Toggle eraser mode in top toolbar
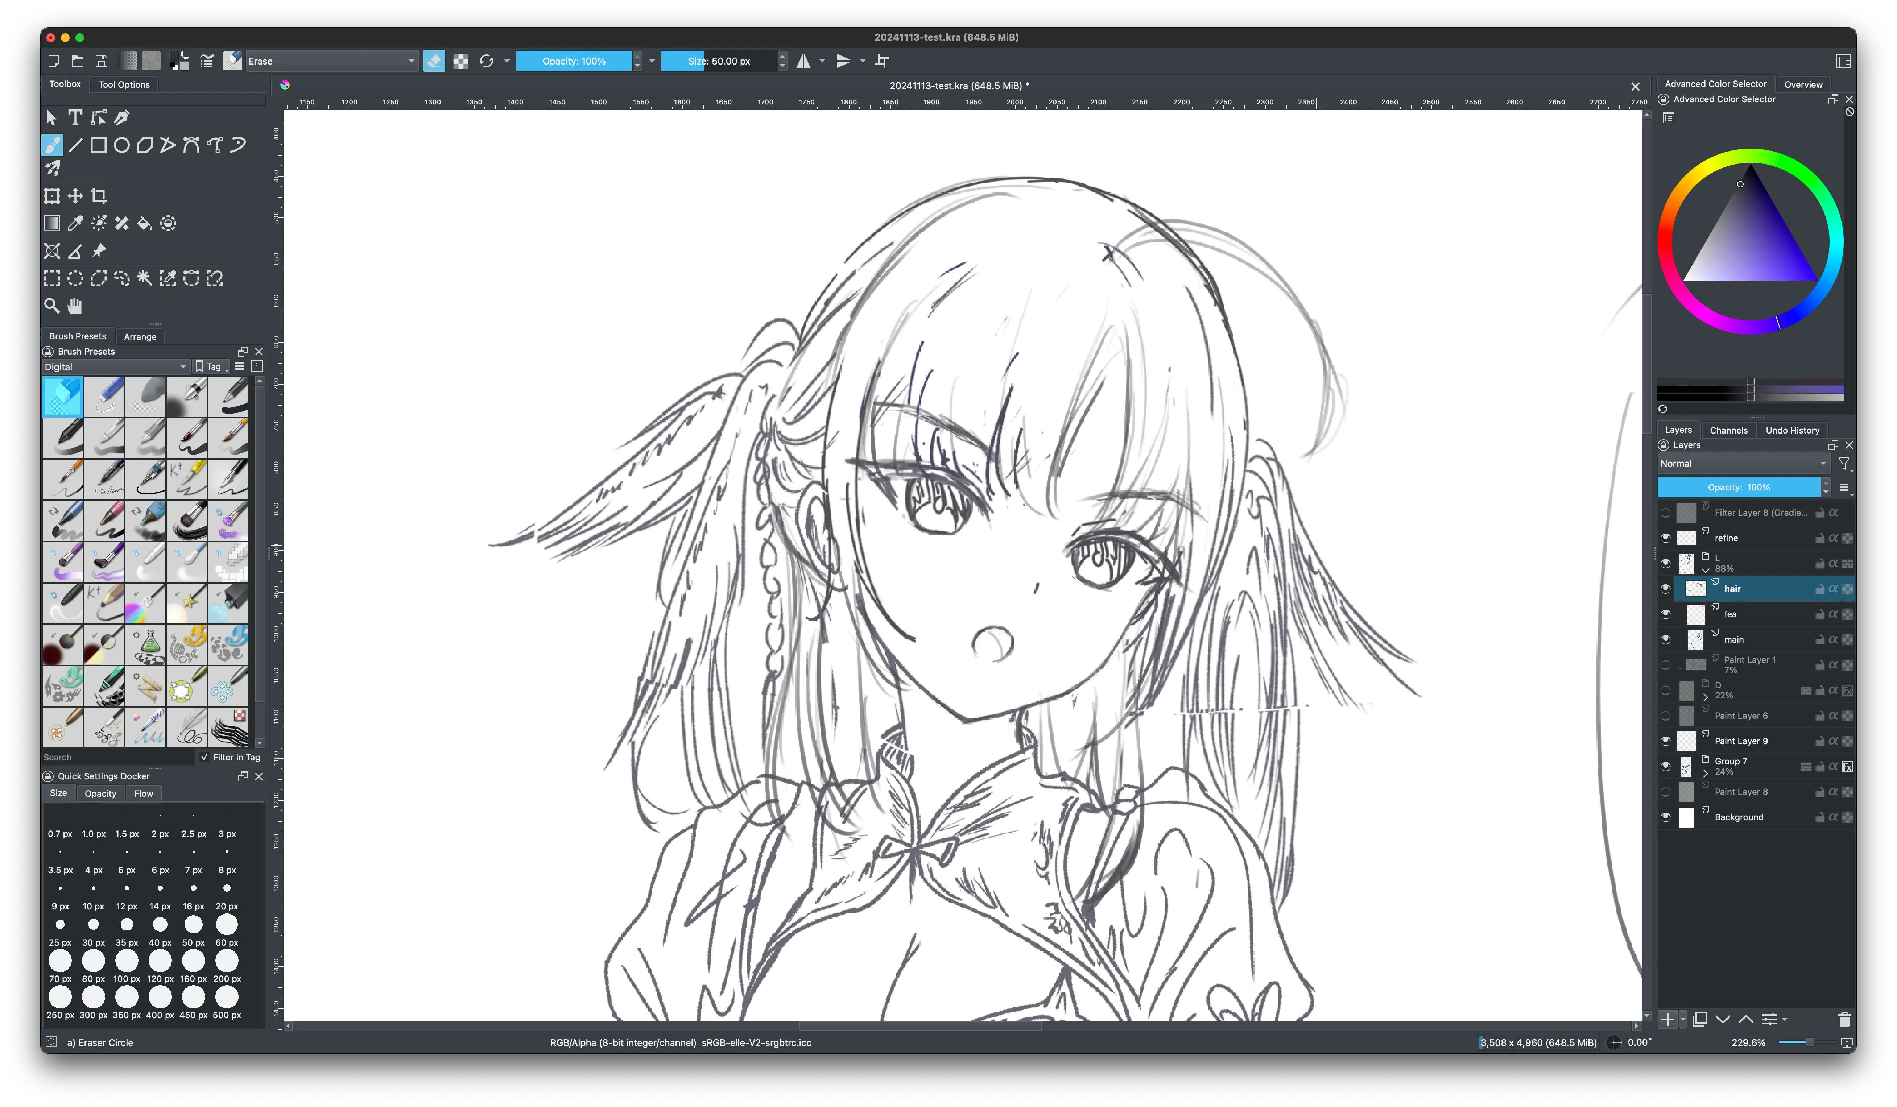The image size is (1897, 1107). tap(434, 61)
